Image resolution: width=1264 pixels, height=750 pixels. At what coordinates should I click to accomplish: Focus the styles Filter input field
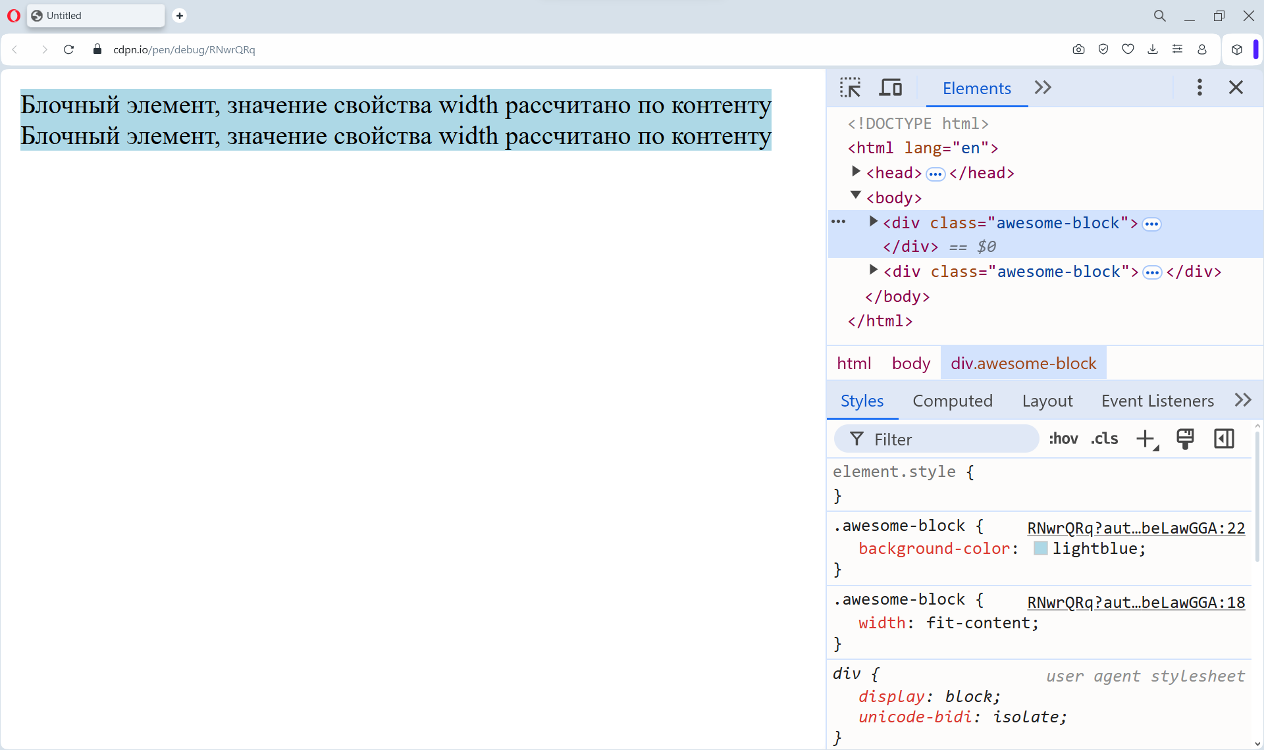pos(948,439)
